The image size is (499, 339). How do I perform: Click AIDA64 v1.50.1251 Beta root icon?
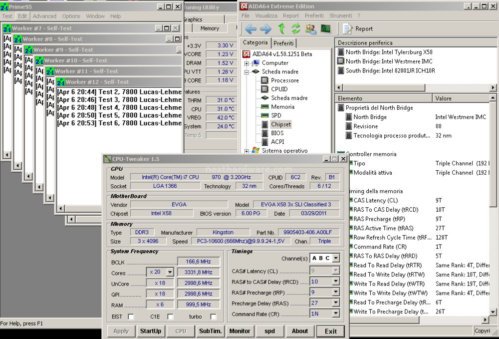247,54
